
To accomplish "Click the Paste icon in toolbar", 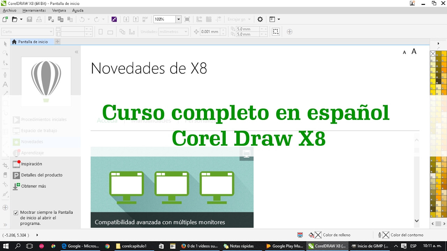I will coord(70,20).
